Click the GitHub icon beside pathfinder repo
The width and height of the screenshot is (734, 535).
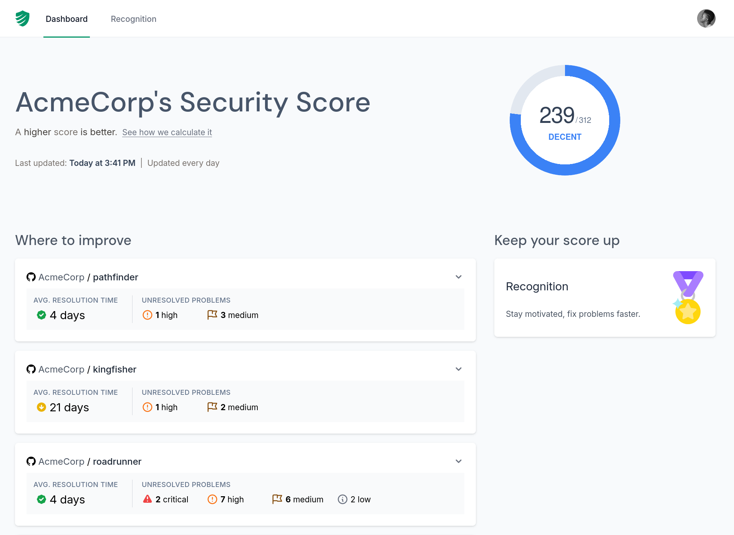(x=31, y=277)
